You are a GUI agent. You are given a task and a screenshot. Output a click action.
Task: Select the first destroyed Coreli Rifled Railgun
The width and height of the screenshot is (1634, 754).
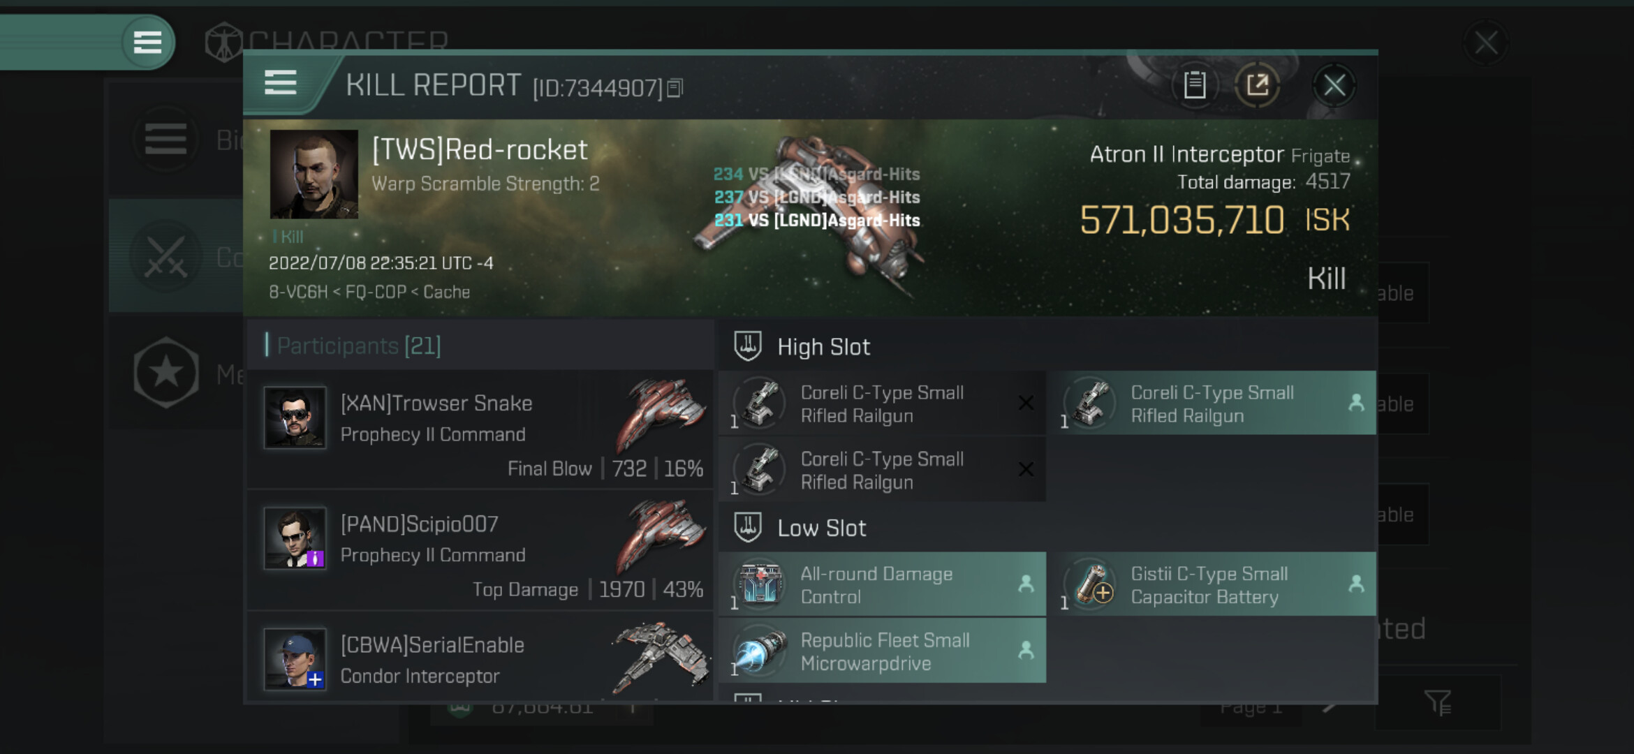point(883,404)
